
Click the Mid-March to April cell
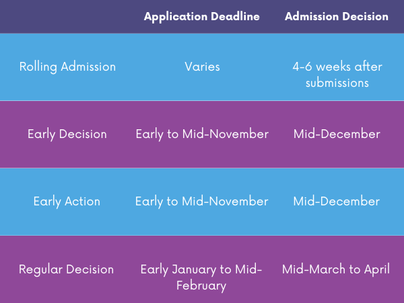click(x=336, y=269)
